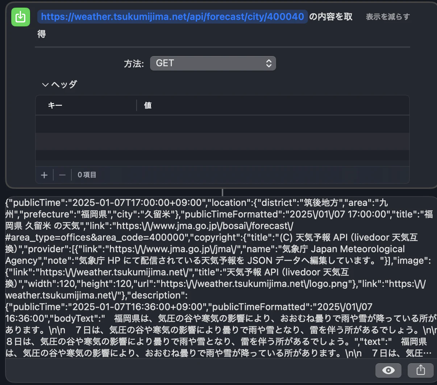This screenshot has height=385, width=437.
Task: Select the キー column header
Action: tap(55, 105)
